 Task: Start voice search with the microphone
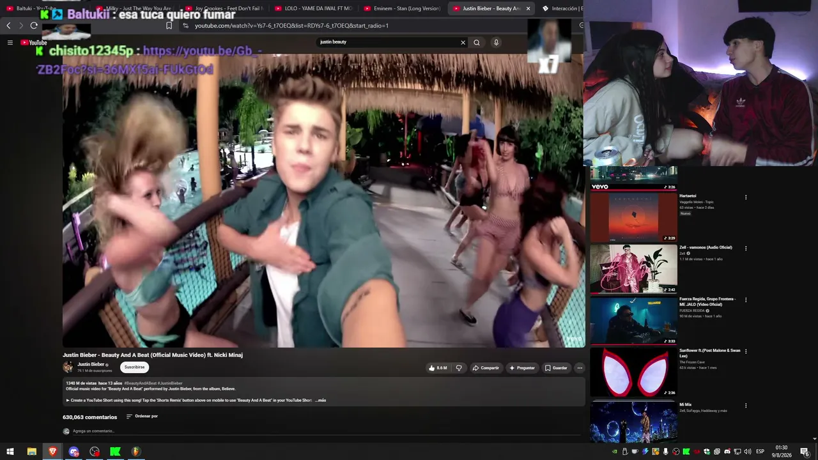(496, 43)
